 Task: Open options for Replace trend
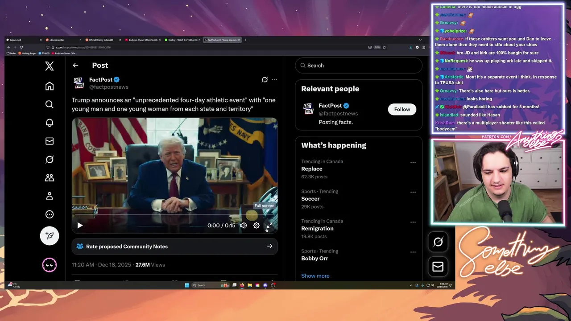click(x=413, y=162)
